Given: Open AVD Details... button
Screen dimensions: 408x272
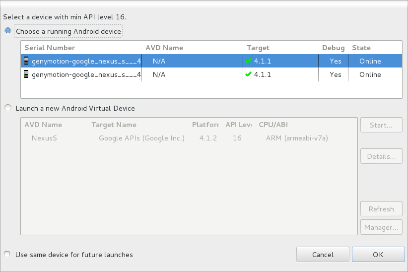Looking at the screenshot, I should (x=381, y=156).
